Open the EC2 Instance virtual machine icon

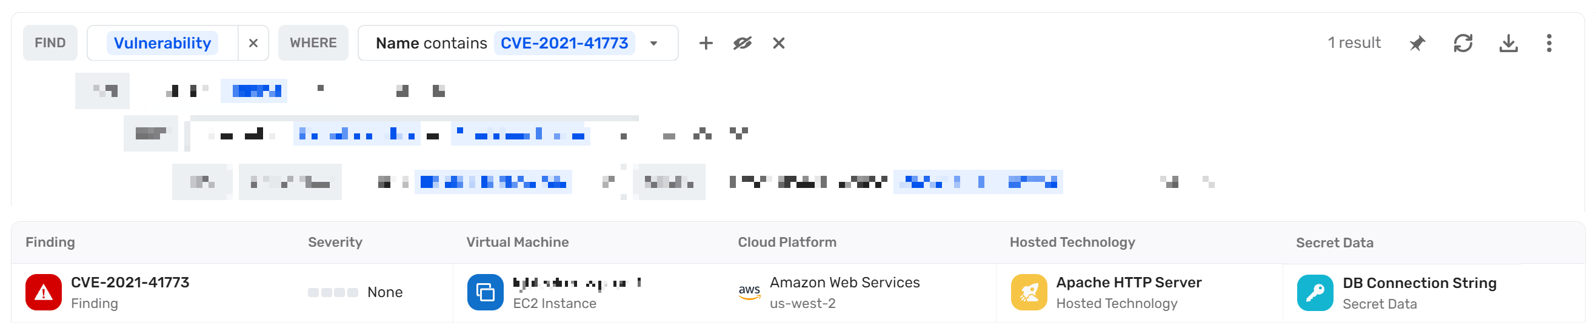(485, 292)
